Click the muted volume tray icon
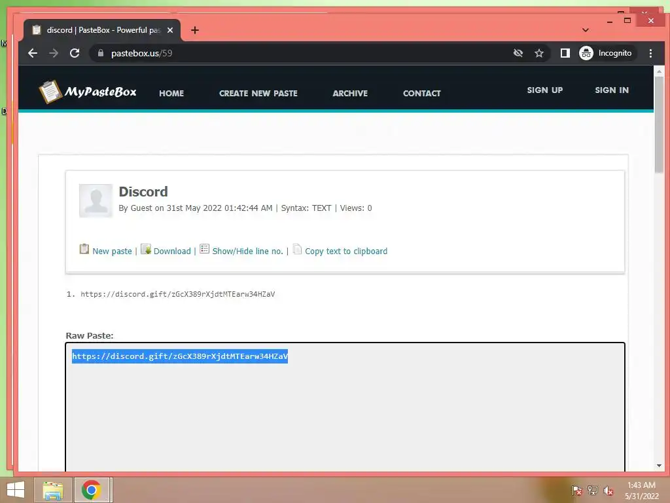This screenshot has width=670, height=503. (x=608, y=490)
